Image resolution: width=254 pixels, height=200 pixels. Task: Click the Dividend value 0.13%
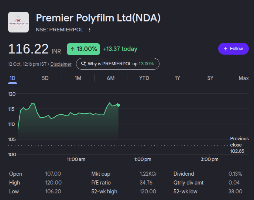coord(236,174)
